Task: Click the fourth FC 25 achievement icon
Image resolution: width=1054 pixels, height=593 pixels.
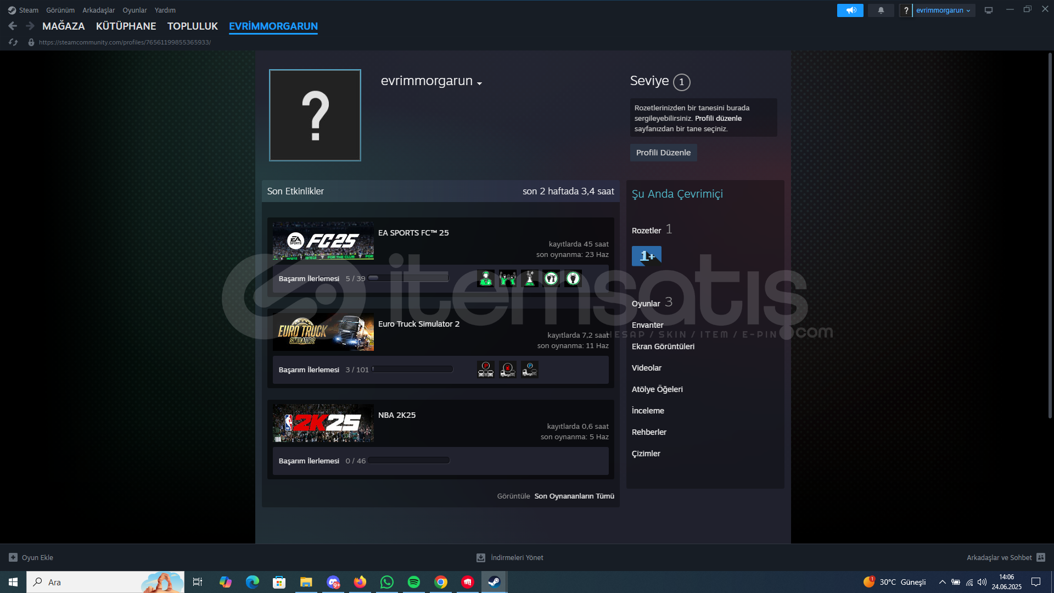Action: point(551,278)
